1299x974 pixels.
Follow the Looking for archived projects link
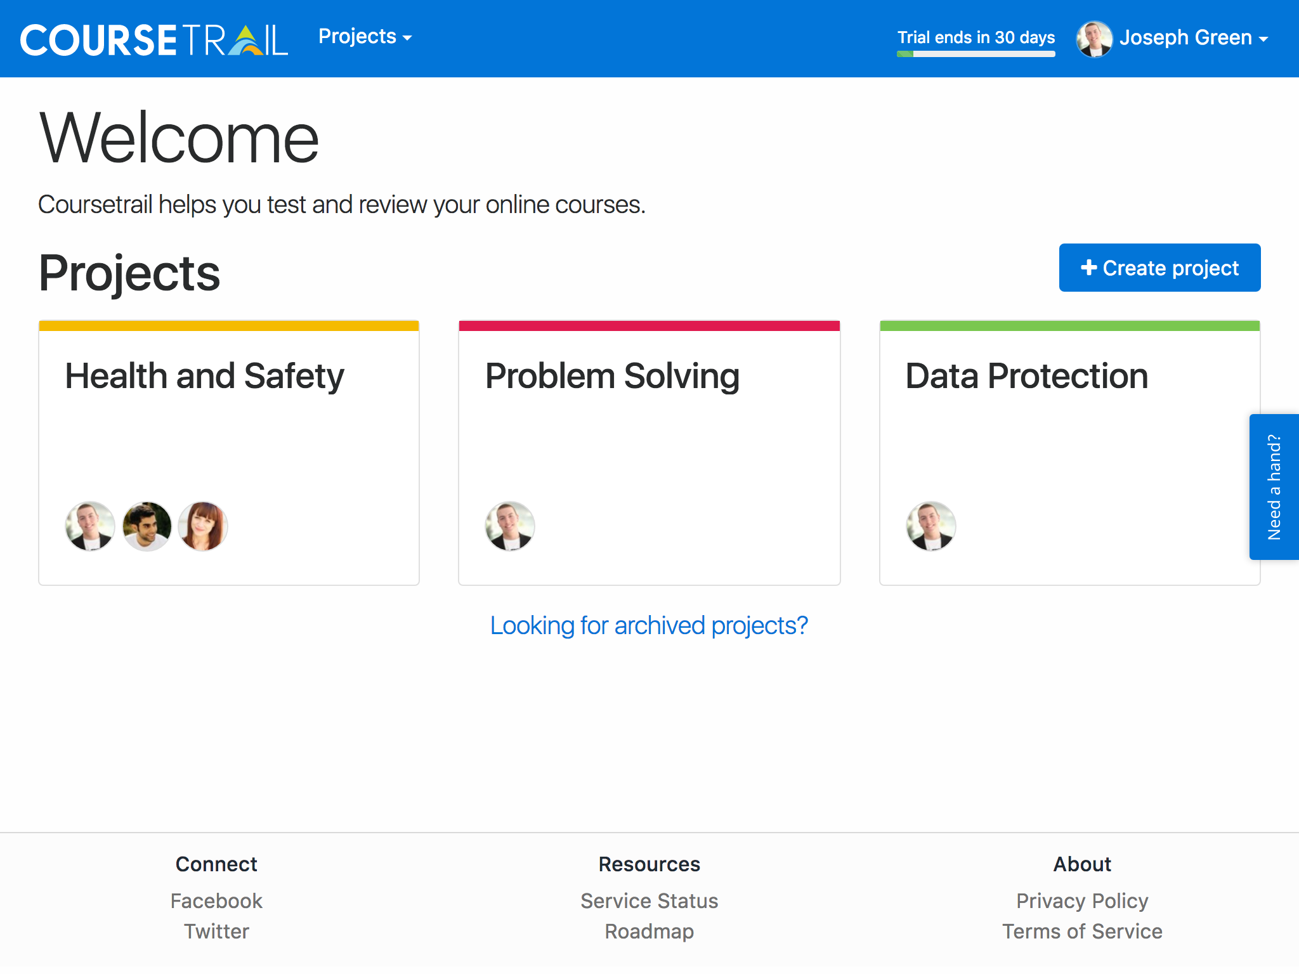coord(649,625)
